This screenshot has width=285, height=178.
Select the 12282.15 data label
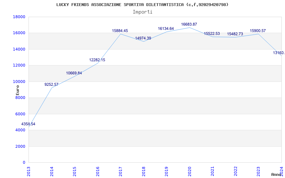97,60
